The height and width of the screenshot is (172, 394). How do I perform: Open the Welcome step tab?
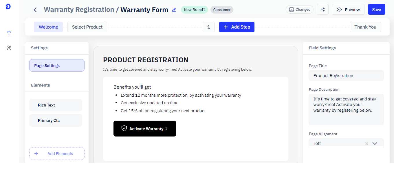[x=48, y=27]
